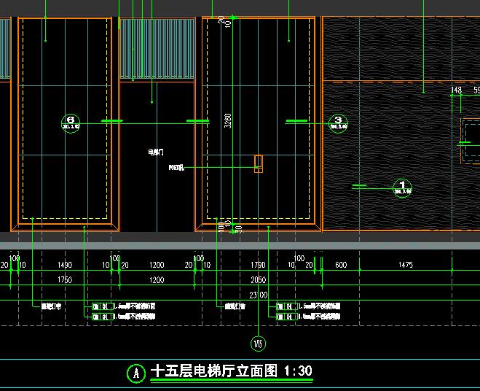Screen dimensions: 480x391
Task: Select the gray floor line band
Action: point(240,238)
